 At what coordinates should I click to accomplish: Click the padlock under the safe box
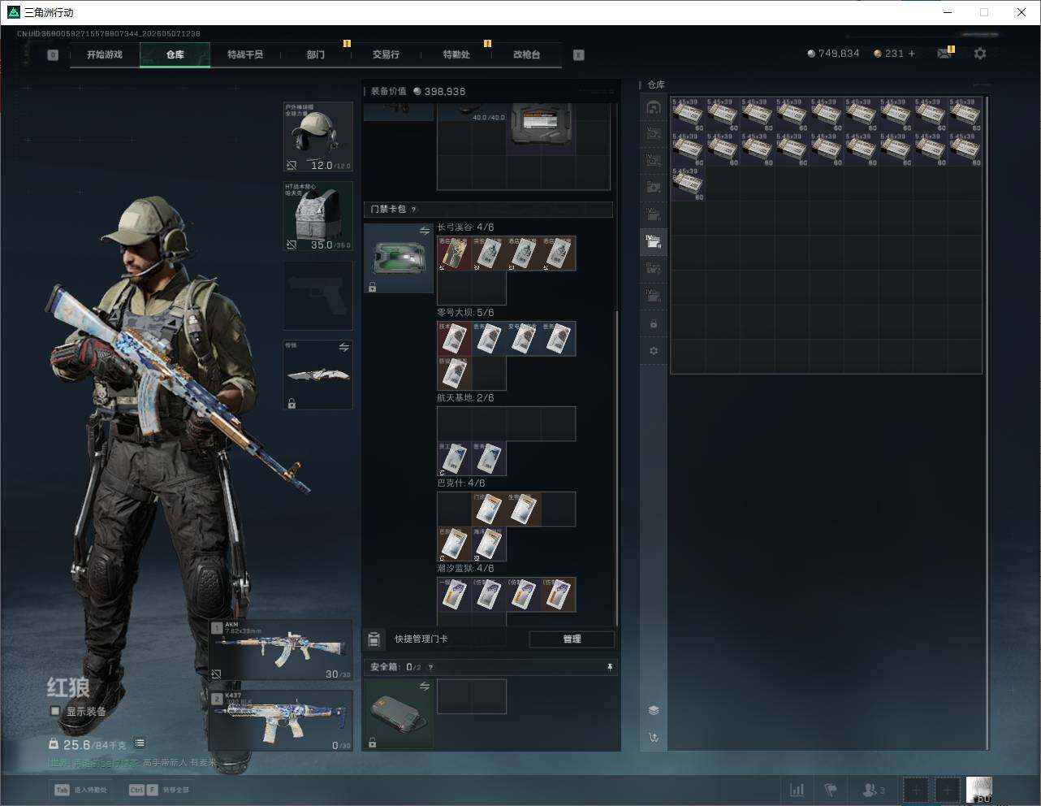[372, 742]
